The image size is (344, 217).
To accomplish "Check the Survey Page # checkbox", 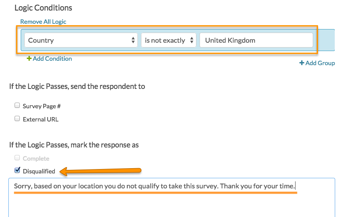I will [17, 106].
